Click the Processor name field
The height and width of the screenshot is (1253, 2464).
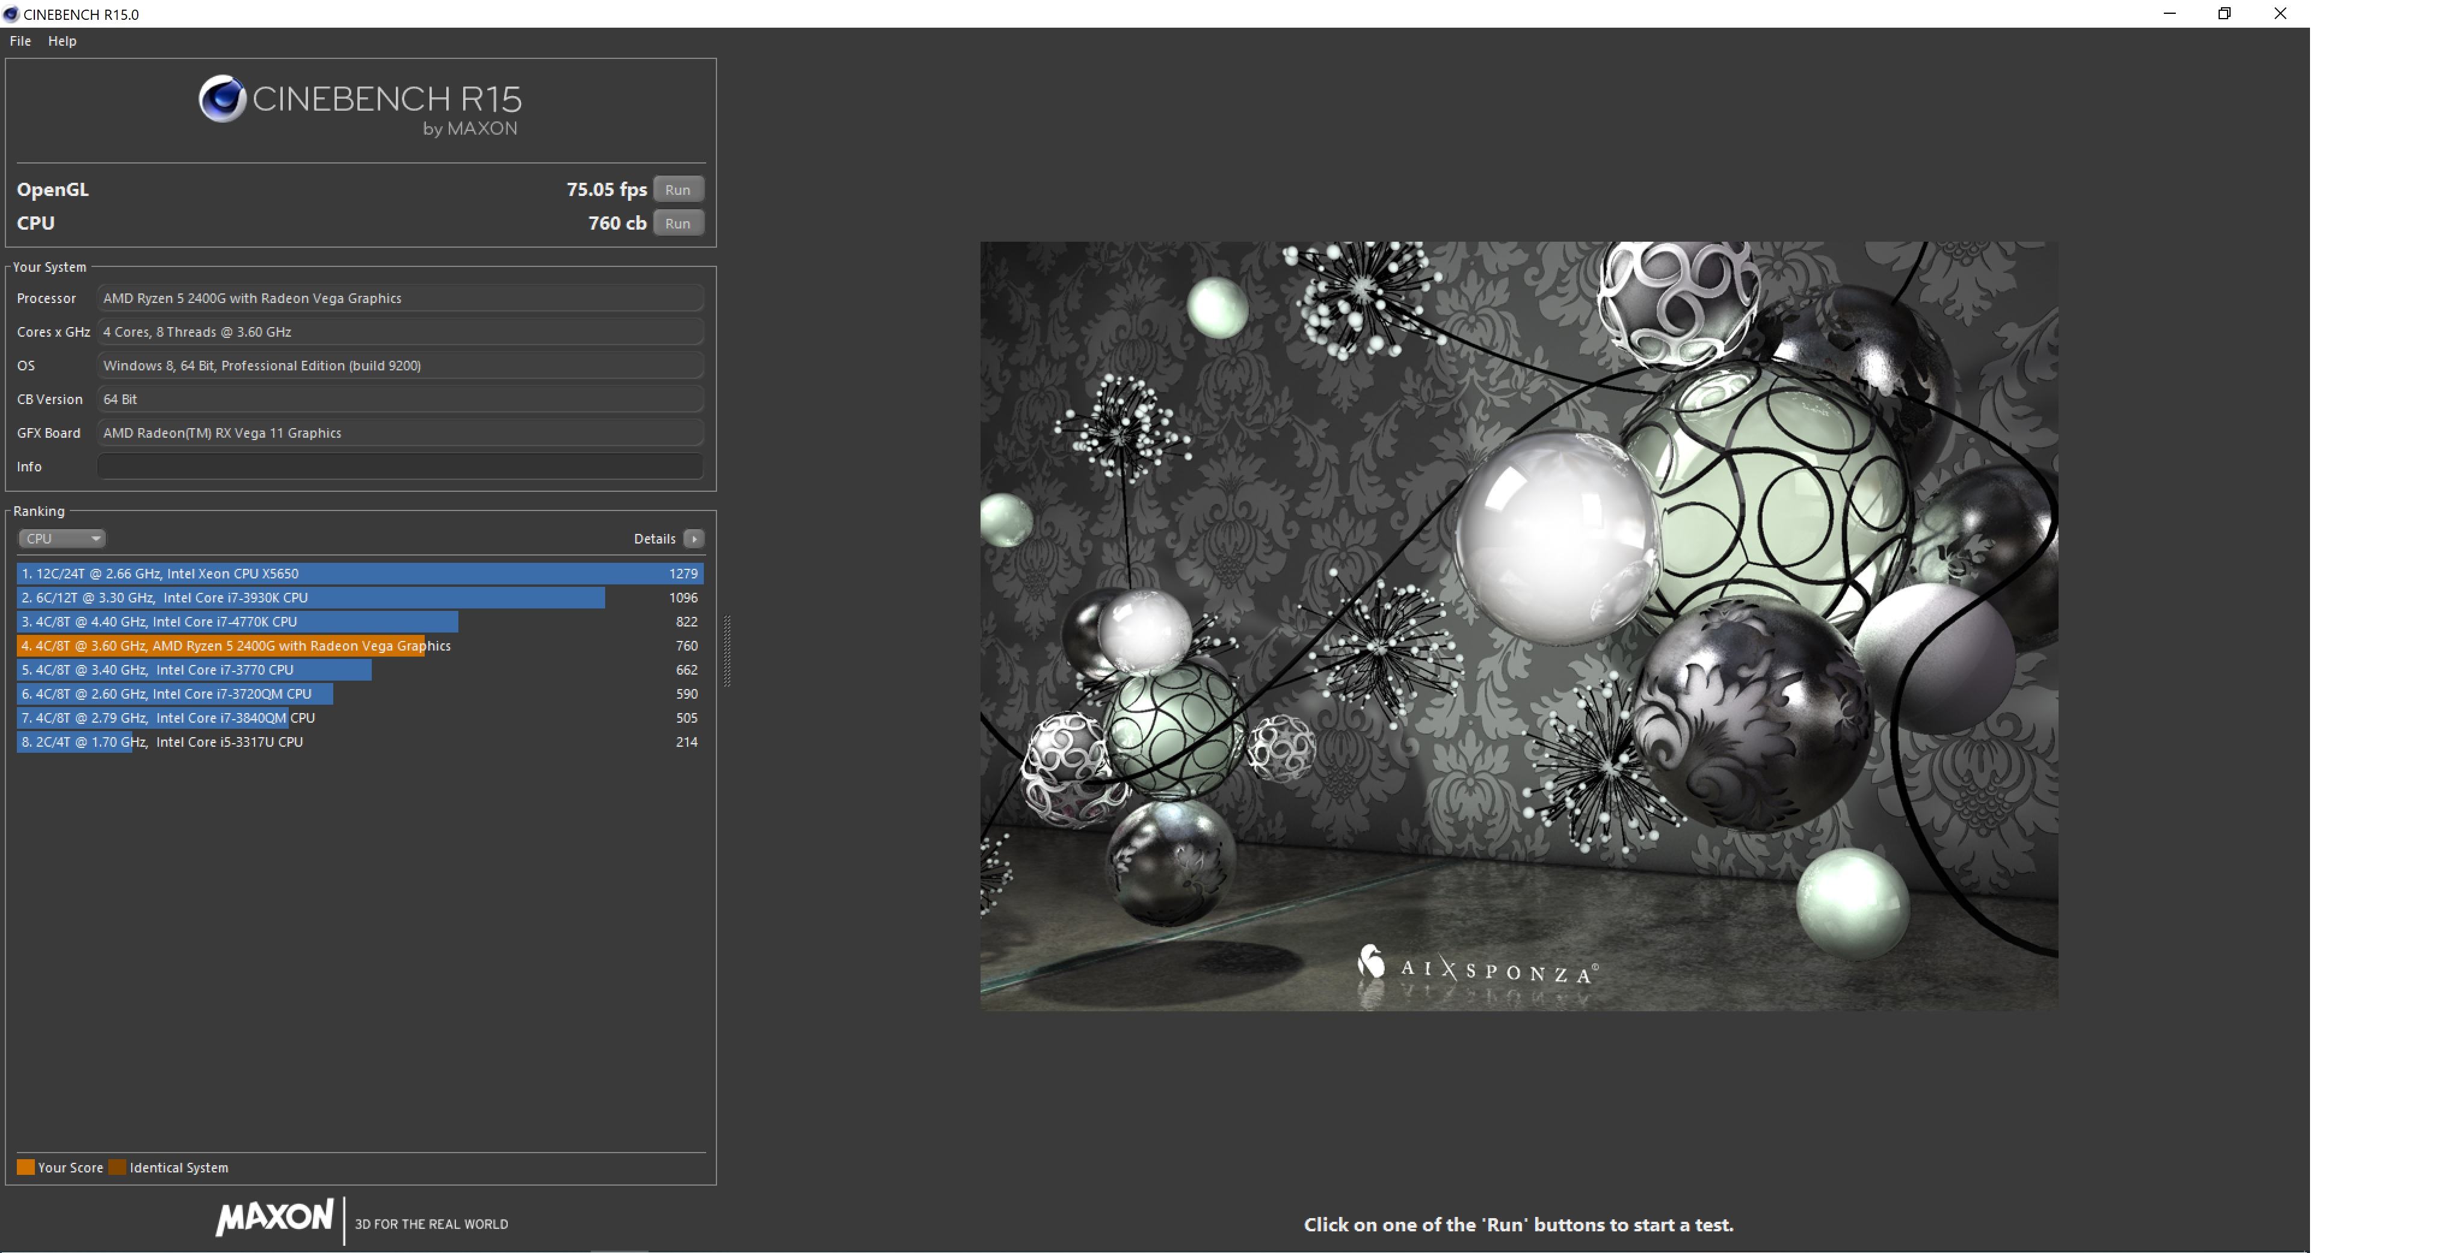pos(400,298)
